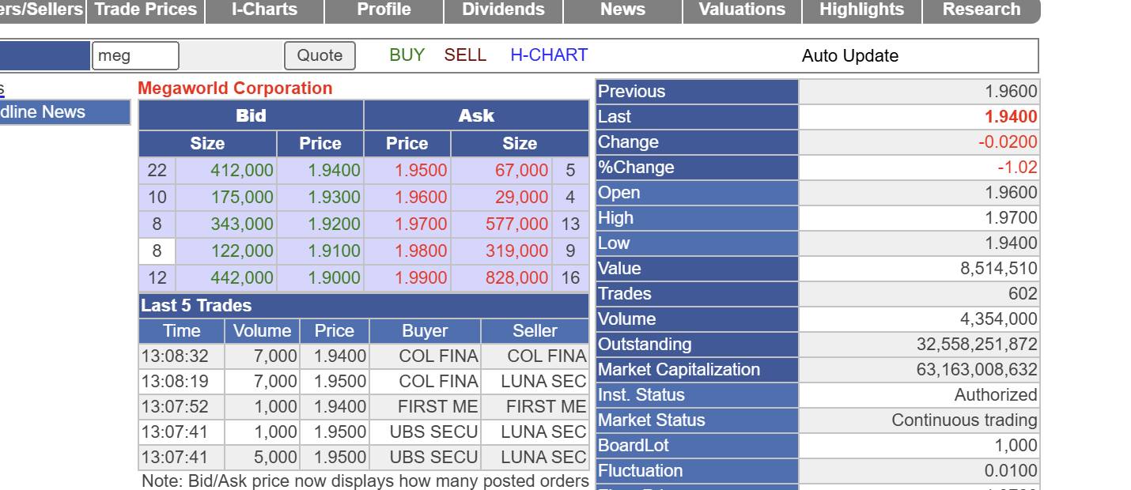
Task: Open the Research tab
Action: click(x=981, y=9)
